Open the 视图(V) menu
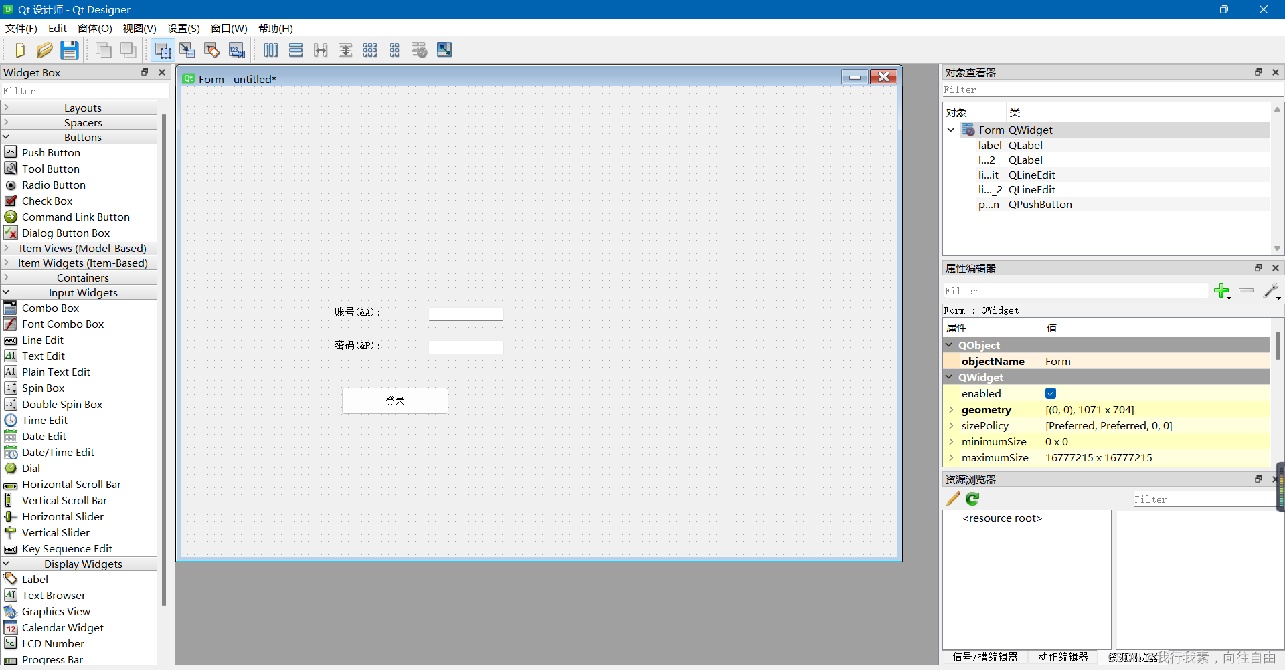1285x670 pixels. click(139, 28)
